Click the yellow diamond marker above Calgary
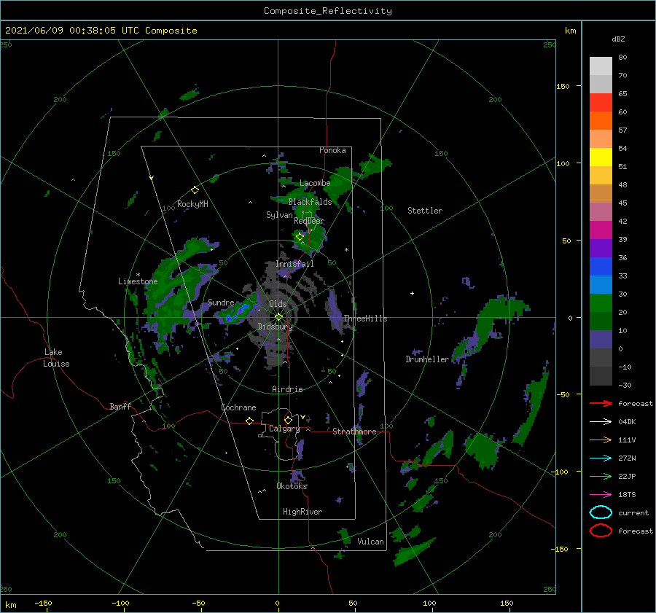Viewport: 656px width, 613px height. [x=288, y=420]
